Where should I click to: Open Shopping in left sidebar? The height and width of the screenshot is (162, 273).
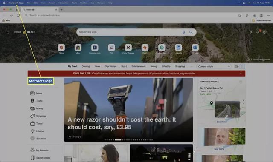tap(38, 116)
